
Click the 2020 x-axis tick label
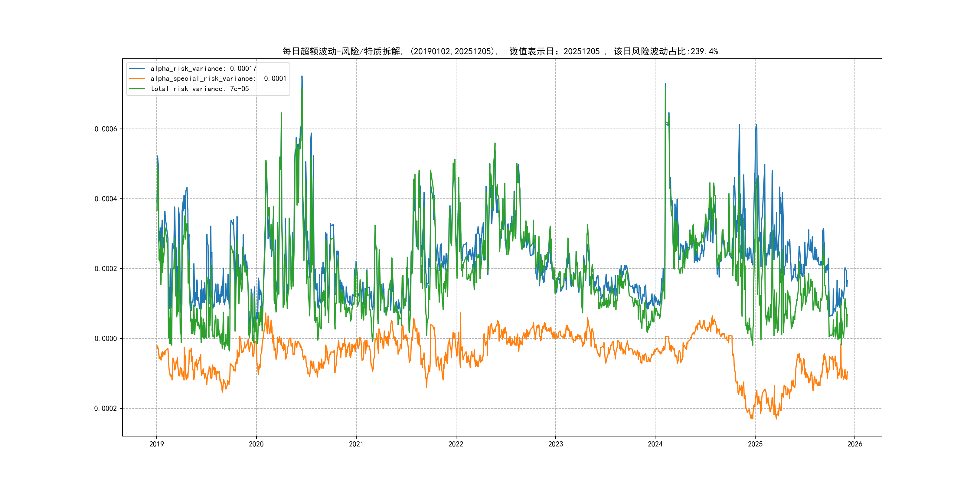click(x=256, y=444)
